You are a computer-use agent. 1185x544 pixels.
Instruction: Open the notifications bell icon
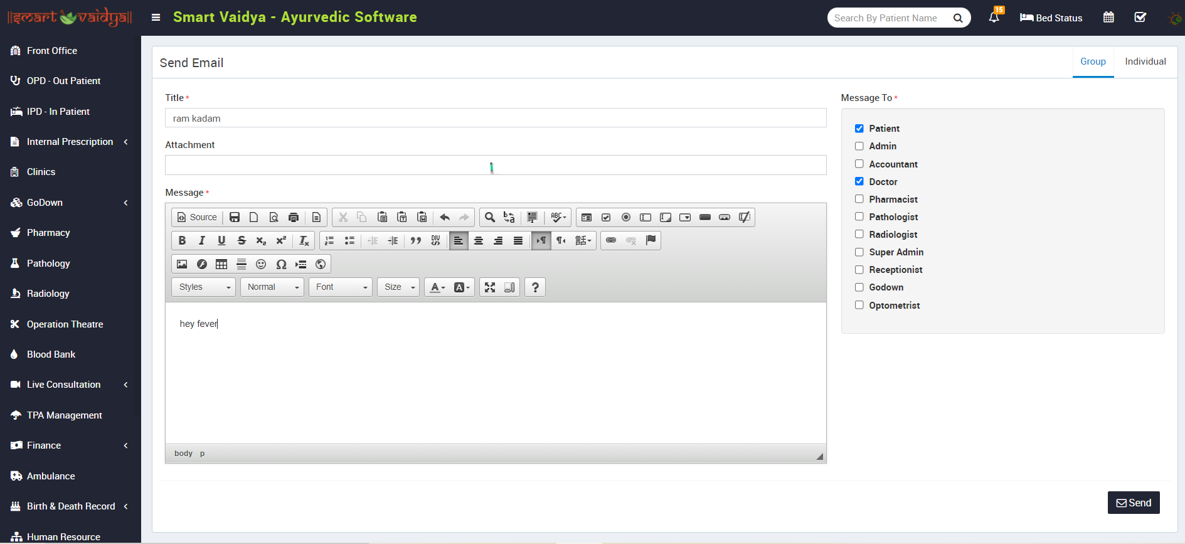(994, 18)
